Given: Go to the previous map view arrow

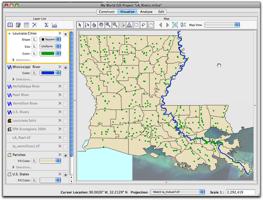Looking at the screenshot, I should click(x=161, y=25).
